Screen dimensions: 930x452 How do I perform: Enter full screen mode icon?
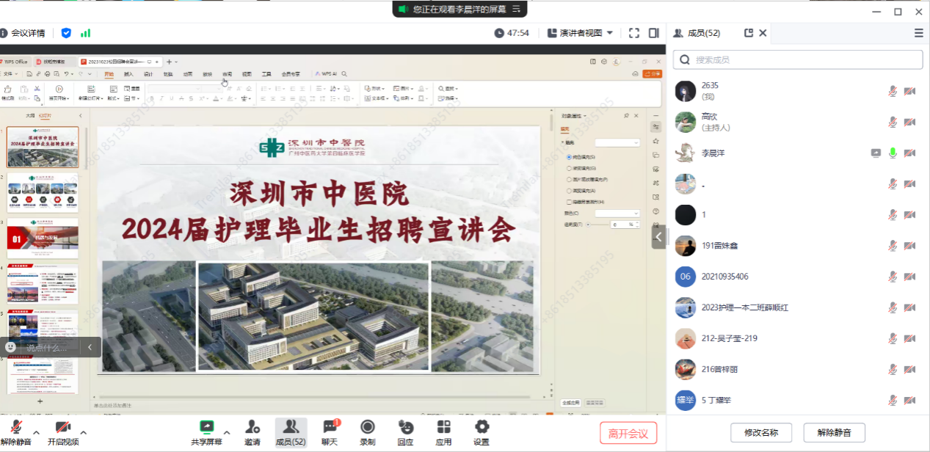click(634, 33)
